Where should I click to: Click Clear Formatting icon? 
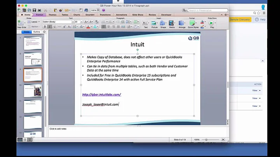point(96,22)
